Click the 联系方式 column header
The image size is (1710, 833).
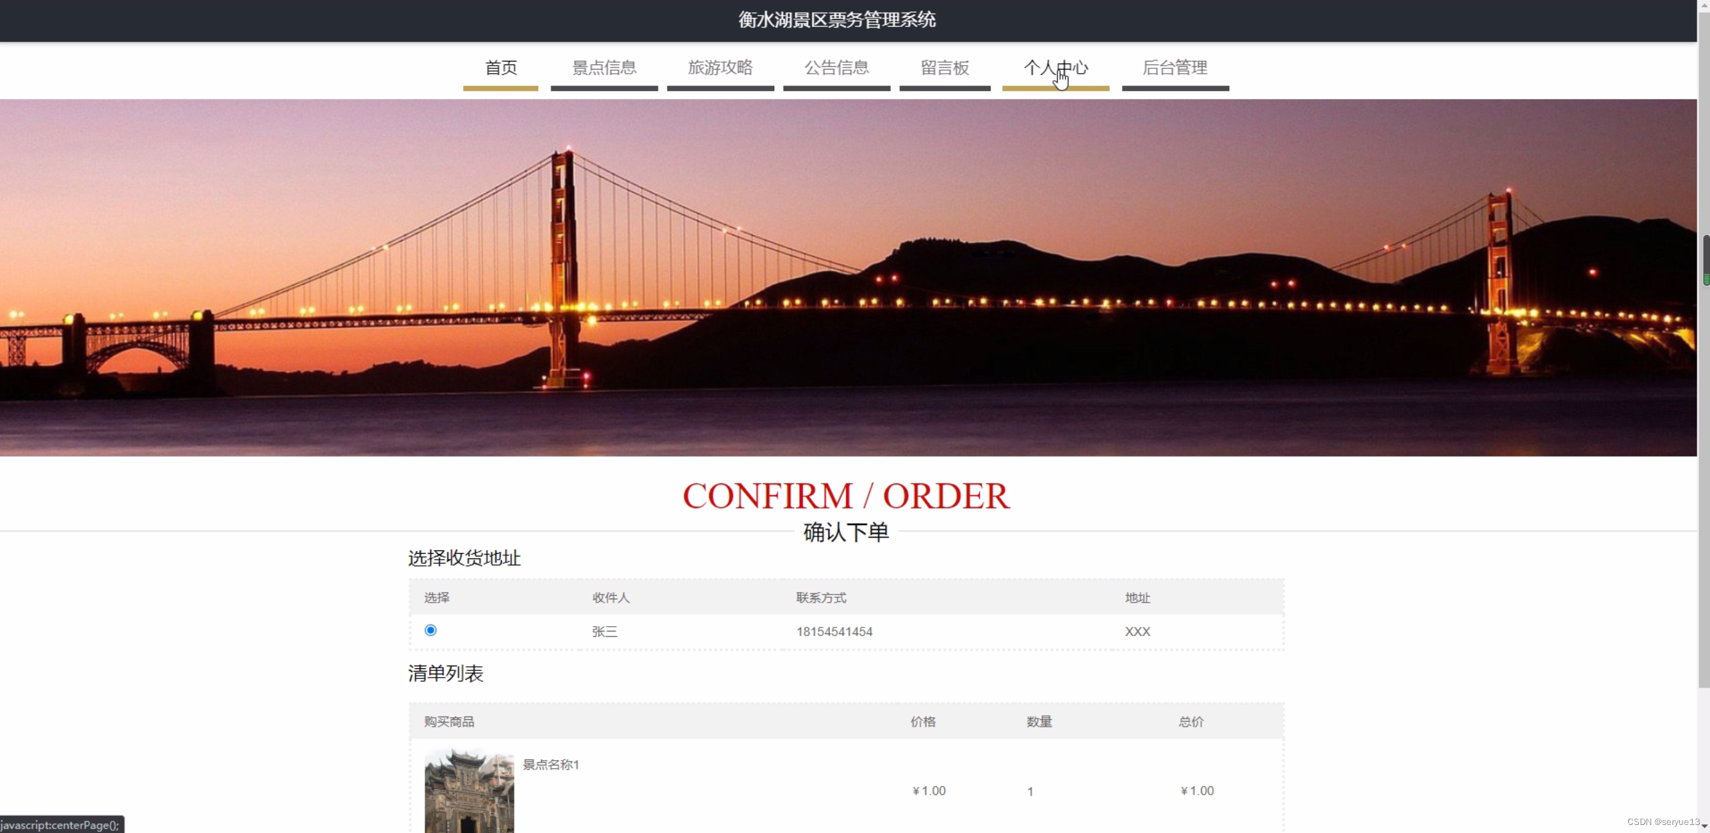point(821,598)
